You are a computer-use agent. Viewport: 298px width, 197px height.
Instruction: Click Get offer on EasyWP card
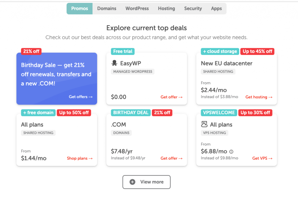click(x=171, y=97)
